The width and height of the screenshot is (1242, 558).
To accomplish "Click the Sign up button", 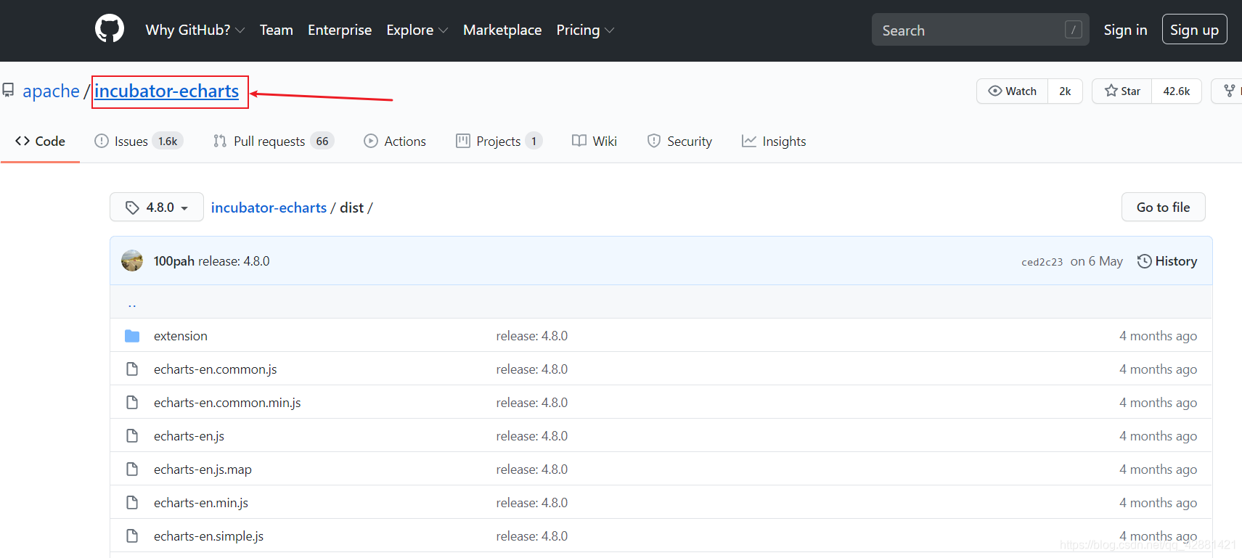I will [1194, 30].
